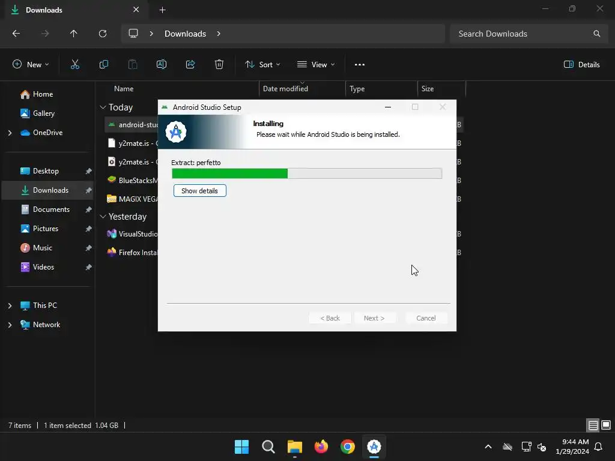Click Android Studio Setup taskbar icon
The image size is (615, 461).
tap(374, 447)
